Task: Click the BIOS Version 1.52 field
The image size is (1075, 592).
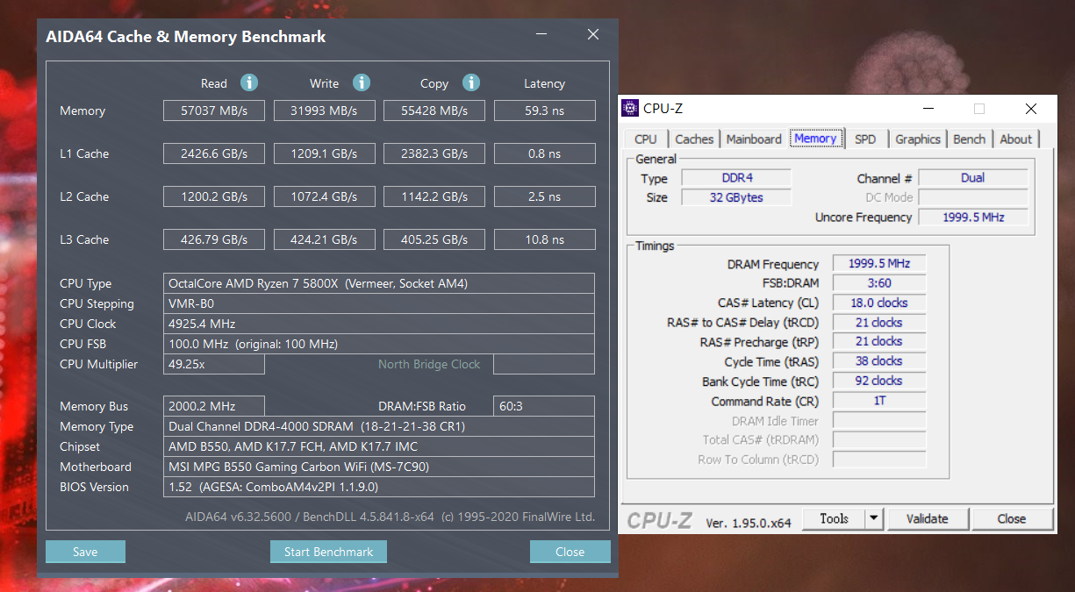Action: click(379, 487)
